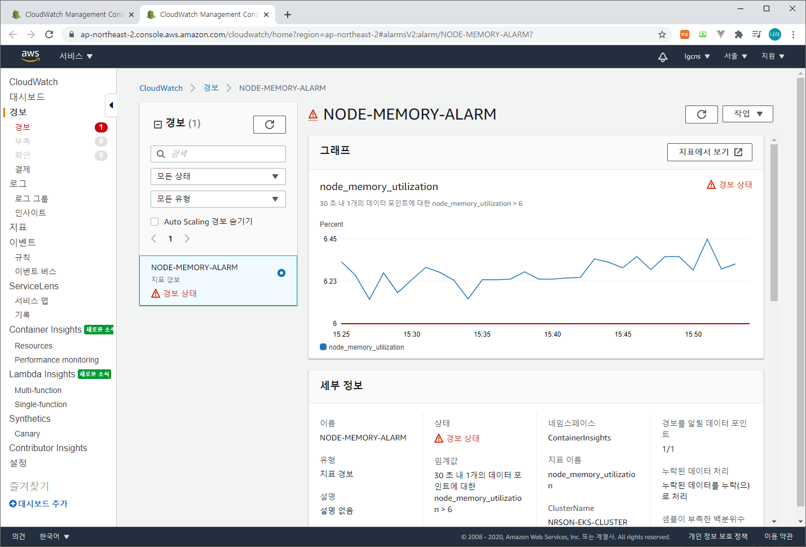
Task: Bookmark this page with the star icon
Action: tap(662, 34)
